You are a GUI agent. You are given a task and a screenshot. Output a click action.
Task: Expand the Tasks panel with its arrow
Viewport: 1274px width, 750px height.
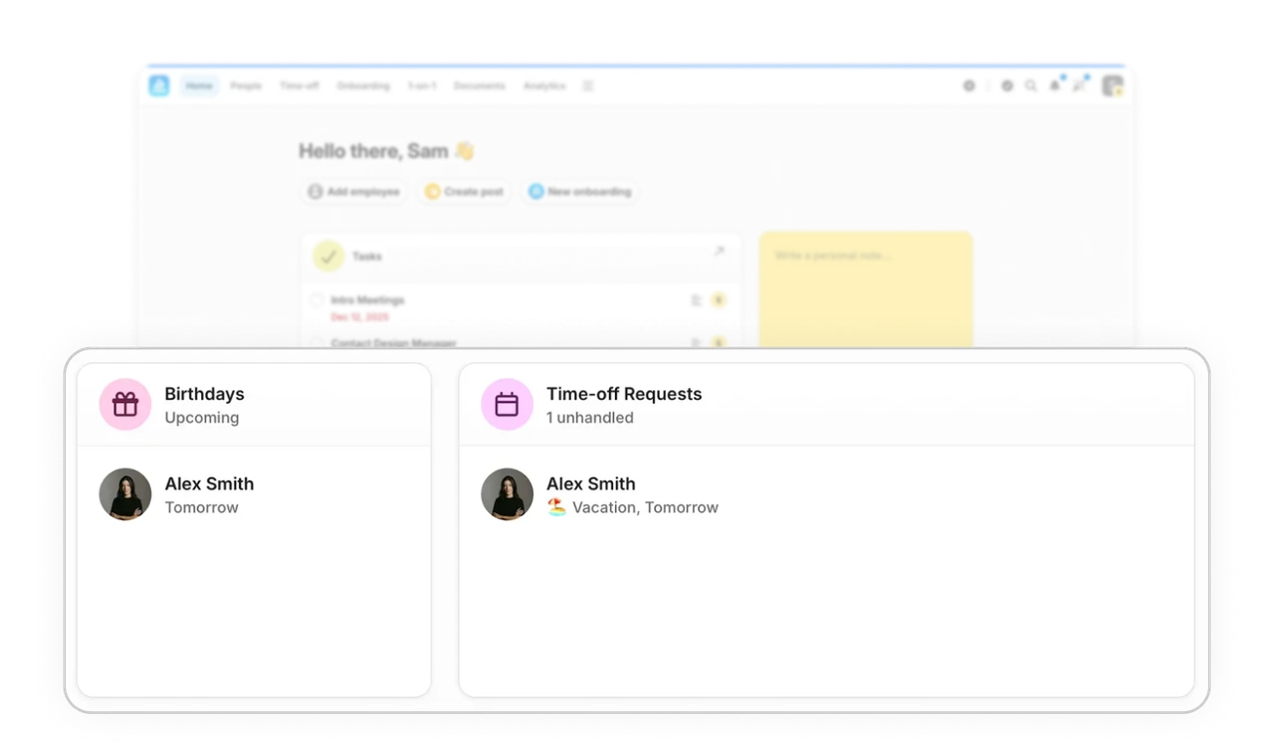[x=720, y=252]
